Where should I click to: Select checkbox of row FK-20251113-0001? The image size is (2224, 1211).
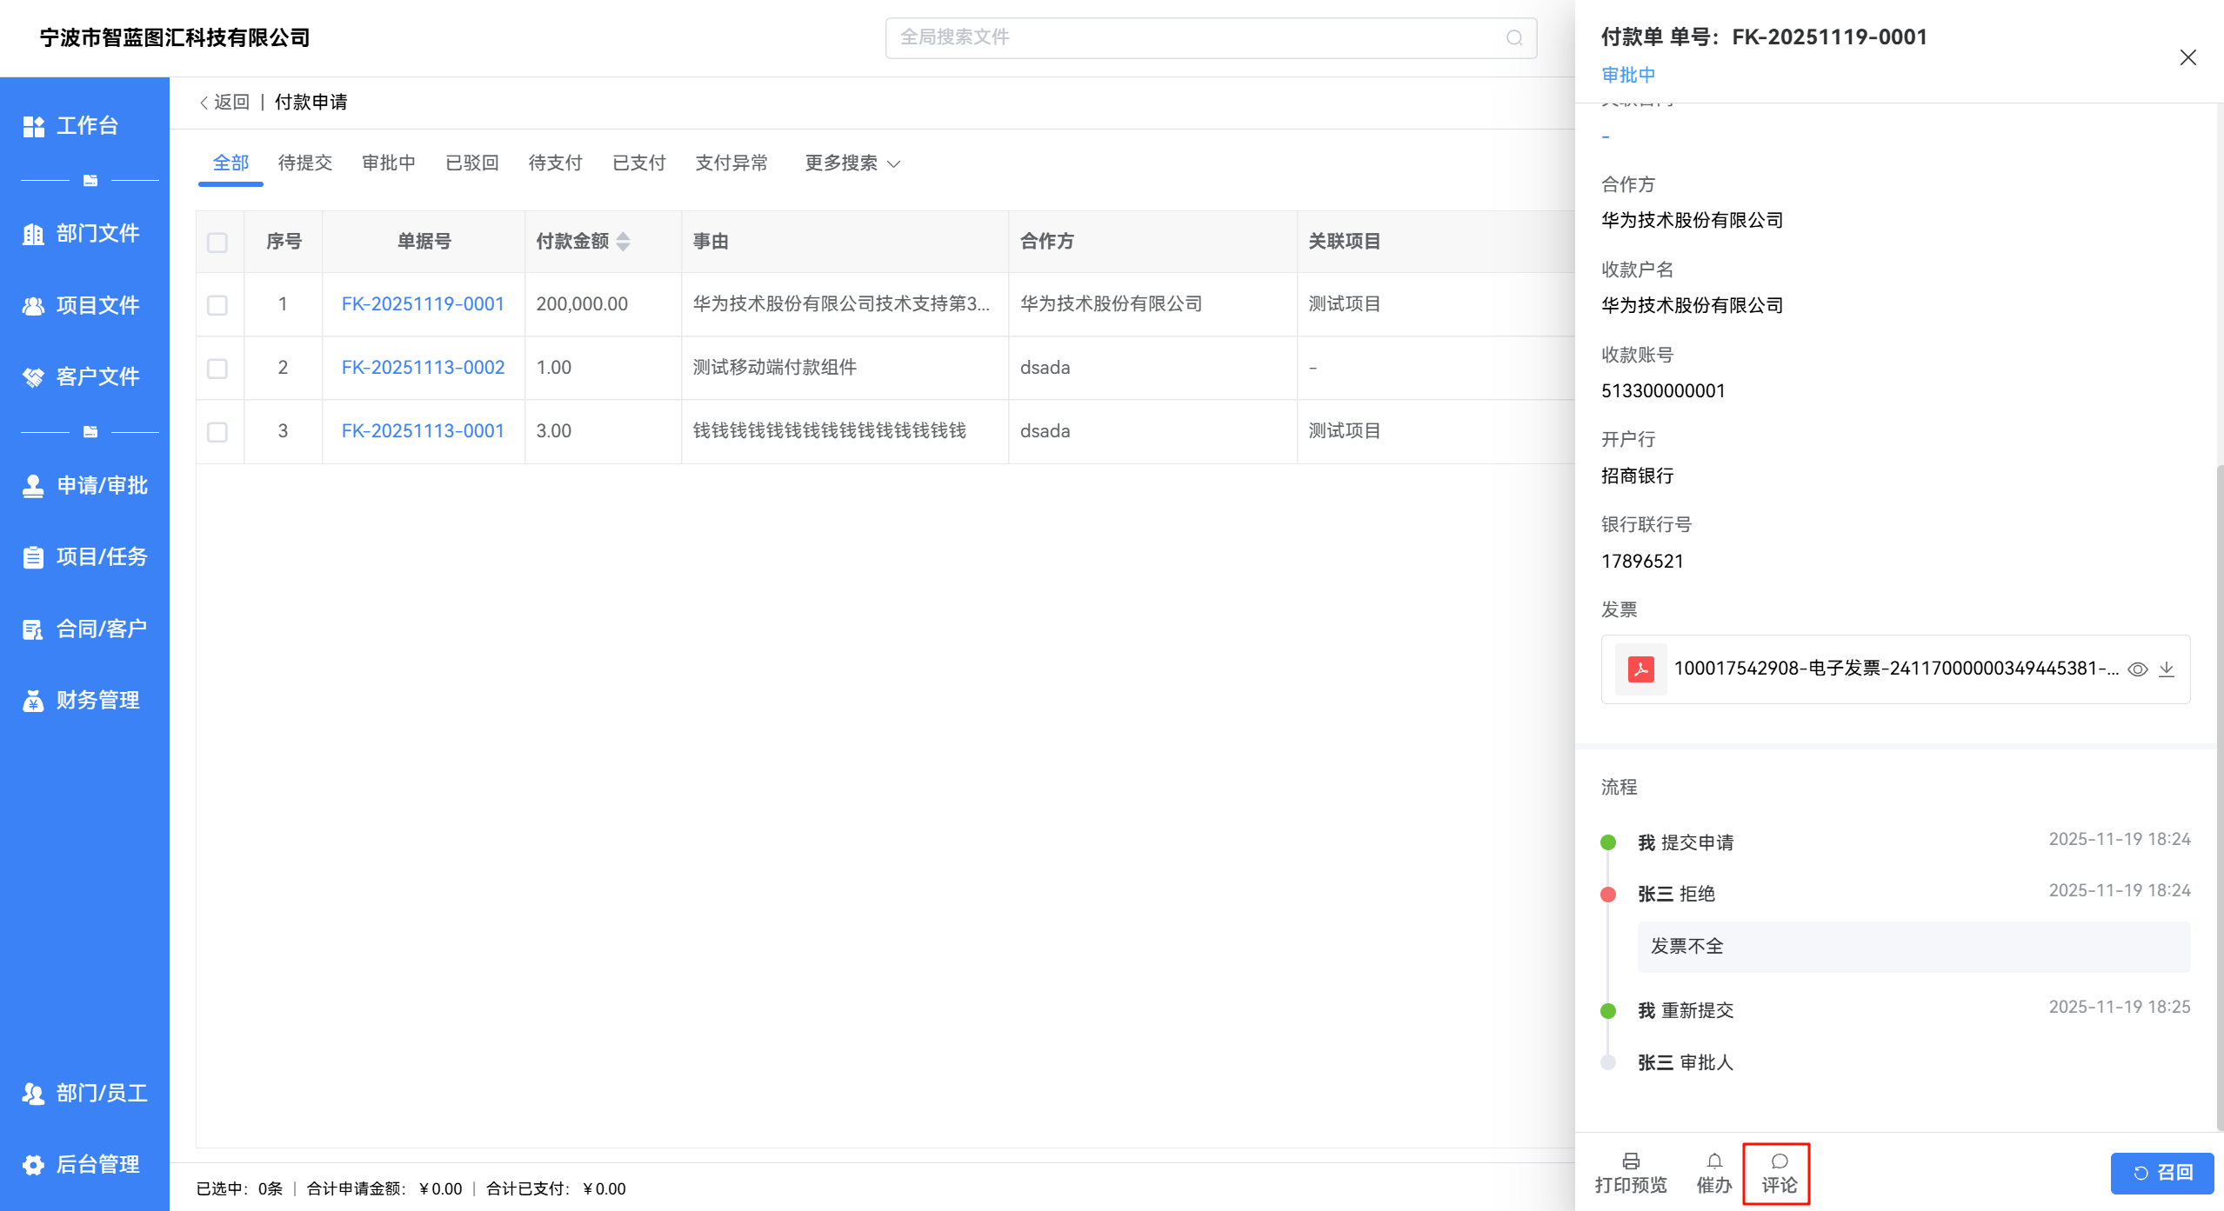pyautogui.click(x=217, y=432)
